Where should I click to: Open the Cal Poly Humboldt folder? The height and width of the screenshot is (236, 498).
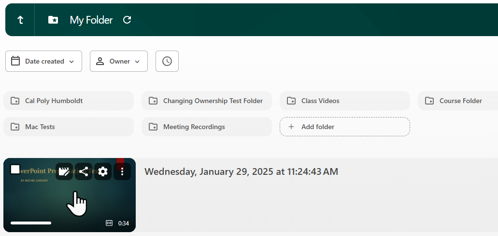69,101
